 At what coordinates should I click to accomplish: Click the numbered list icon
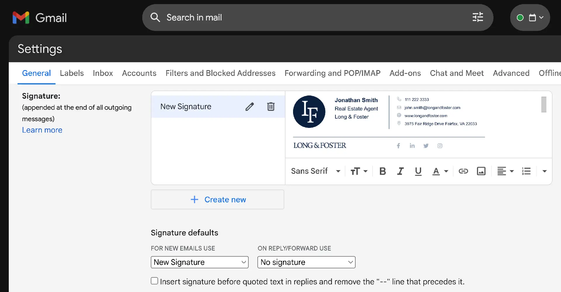526,171
